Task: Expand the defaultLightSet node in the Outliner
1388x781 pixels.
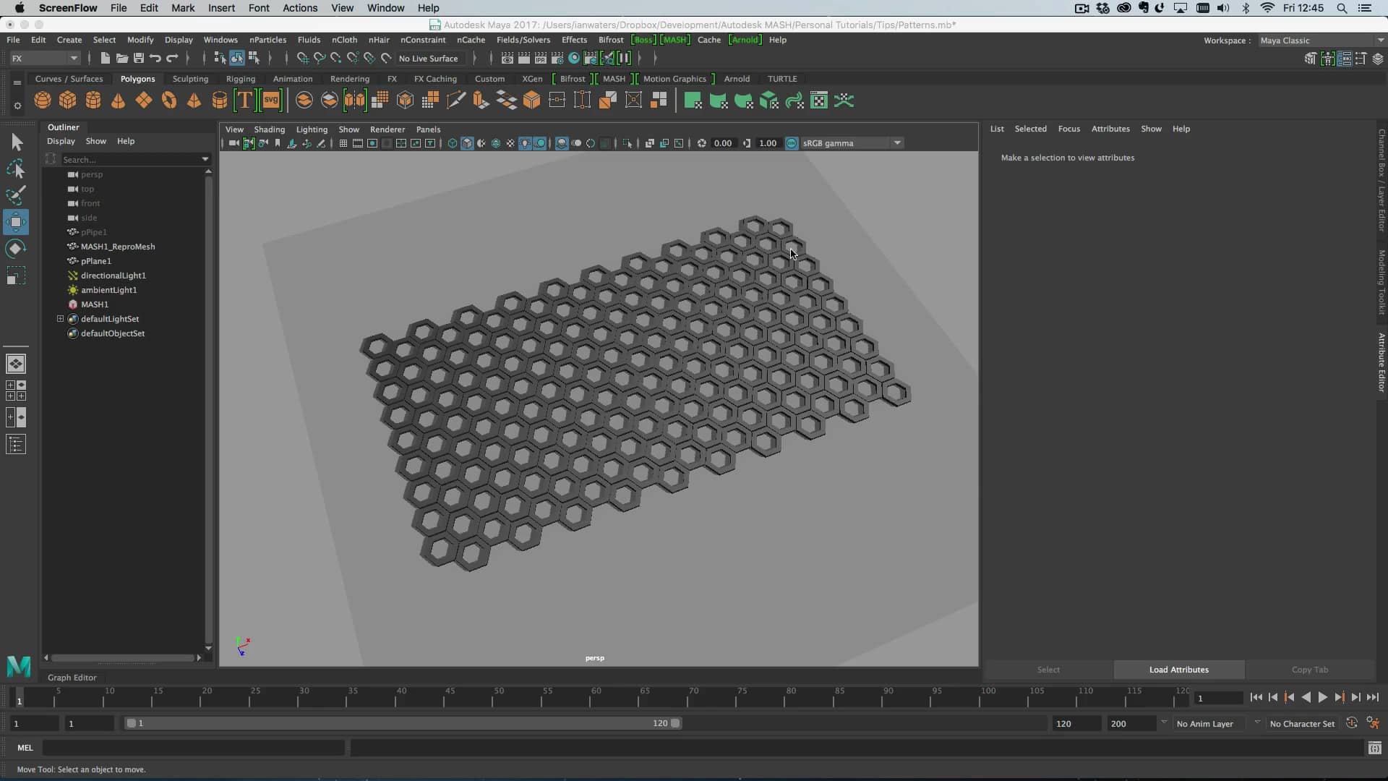Action: pyautogui.click(x=60, y=318)
